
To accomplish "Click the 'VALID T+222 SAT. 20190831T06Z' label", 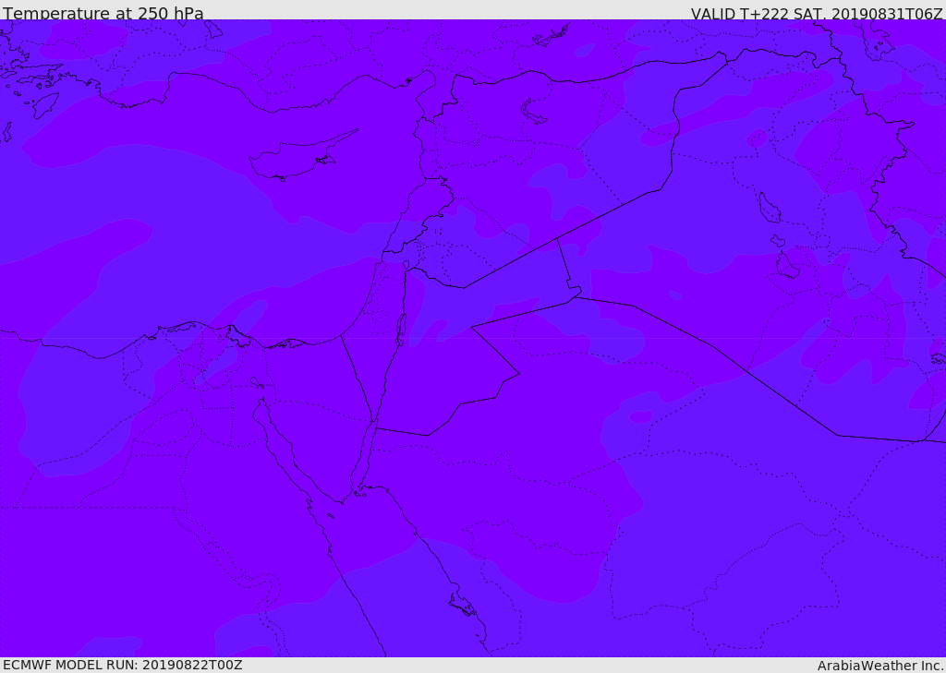I will coord(817,14).
